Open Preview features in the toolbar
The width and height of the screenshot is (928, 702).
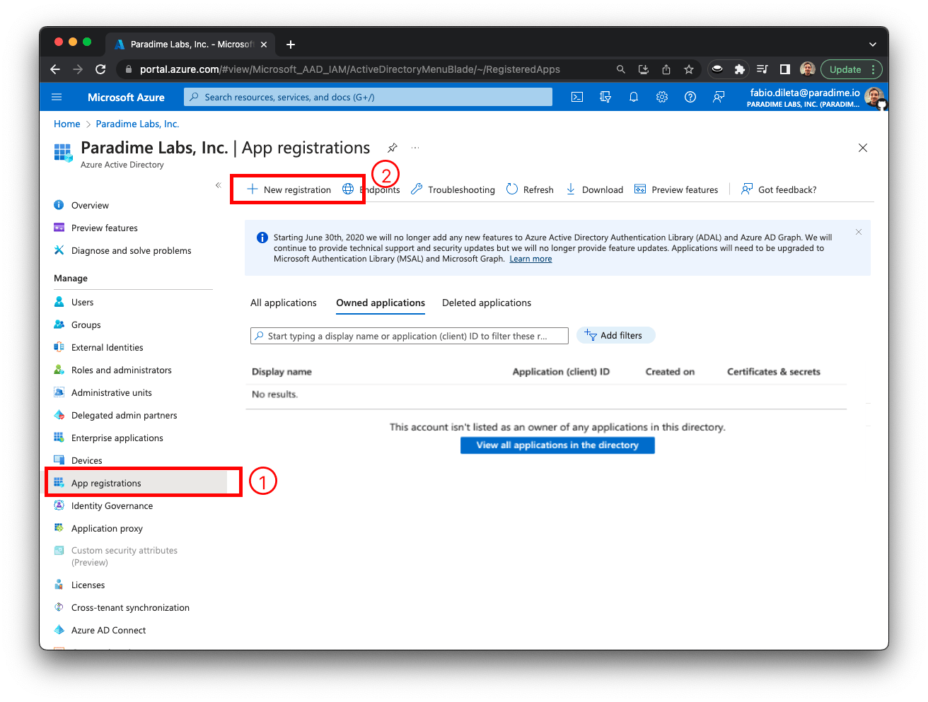pos(676,189)
